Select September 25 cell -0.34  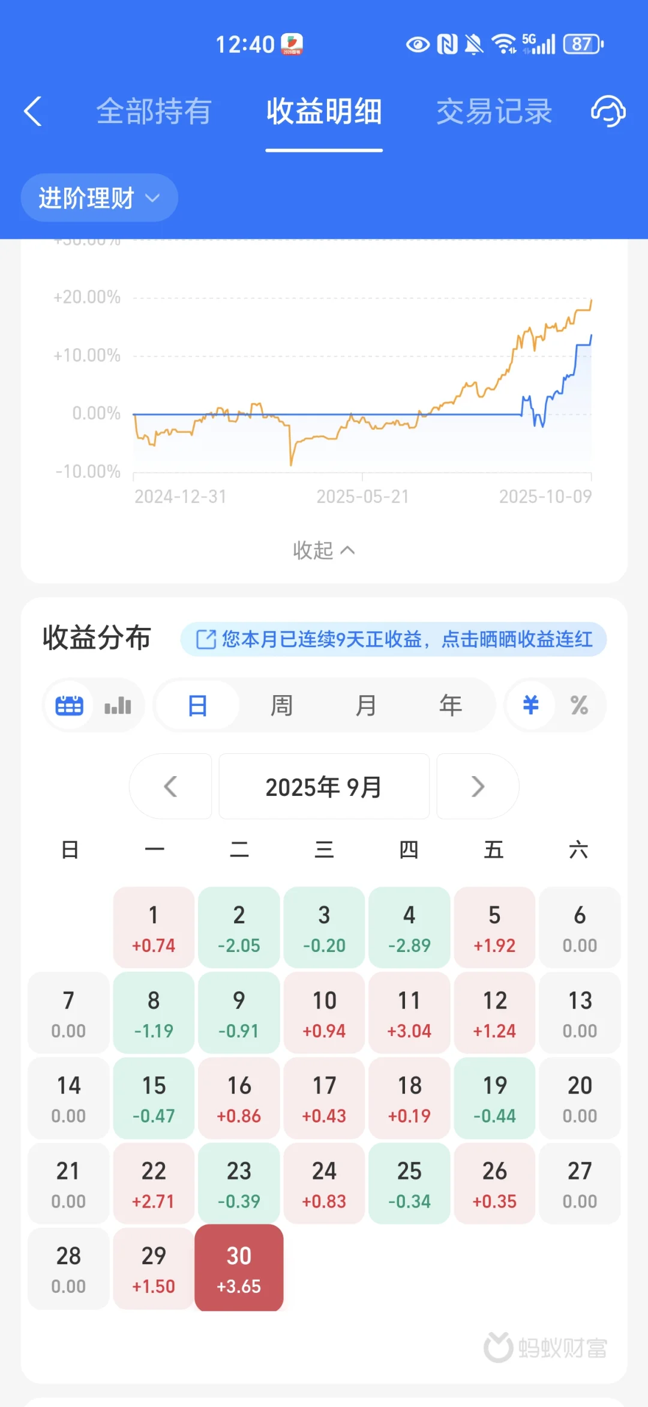point(409,1183)
